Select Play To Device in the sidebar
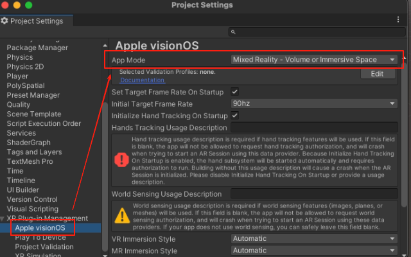Image resolution: width=411 pixels, height=257 pixels. (x=40, y=237)
